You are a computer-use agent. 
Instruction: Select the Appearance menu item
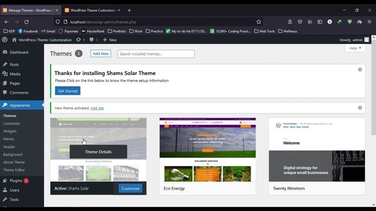pyautogui.click(x=22, y=105)
